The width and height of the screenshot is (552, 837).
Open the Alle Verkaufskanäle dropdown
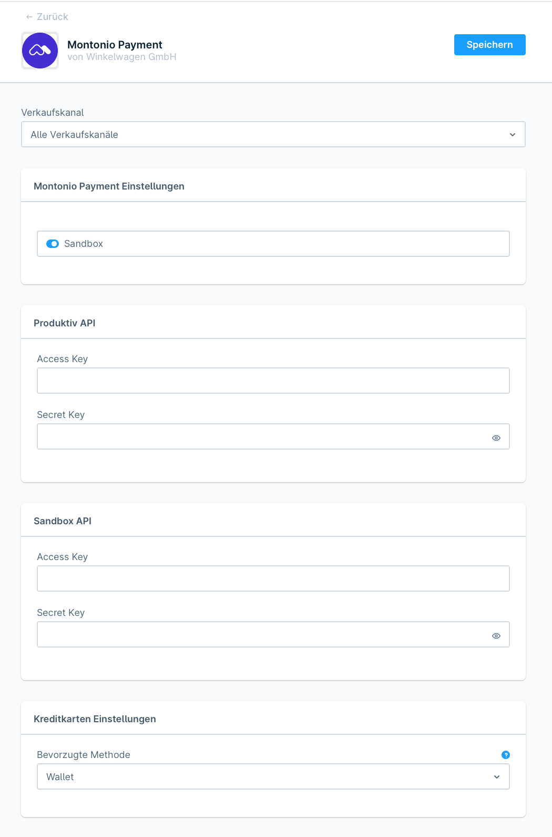(263, 135)
